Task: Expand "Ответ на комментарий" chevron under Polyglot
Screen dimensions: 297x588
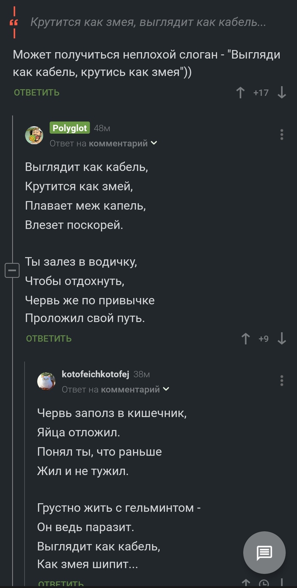Action: [x=154, y=143]
